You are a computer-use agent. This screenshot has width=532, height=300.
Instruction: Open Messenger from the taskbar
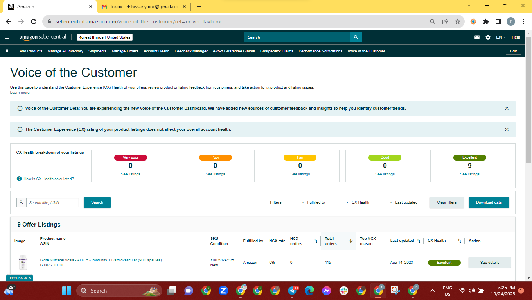click(x=327, y=291)
